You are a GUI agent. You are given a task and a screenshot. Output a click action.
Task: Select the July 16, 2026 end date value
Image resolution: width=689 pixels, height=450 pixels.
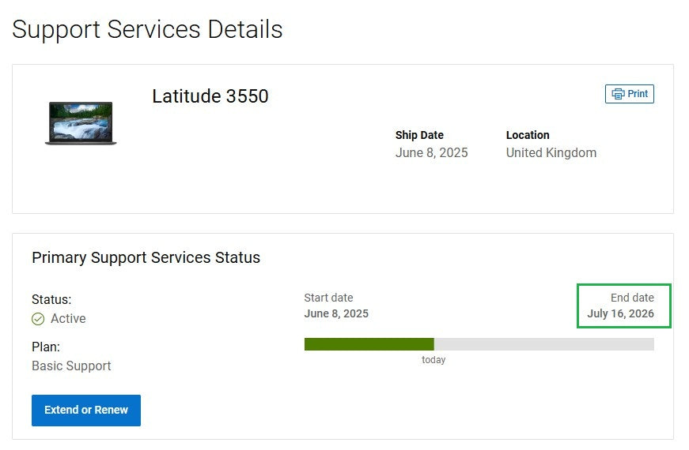tap(620, 313)
